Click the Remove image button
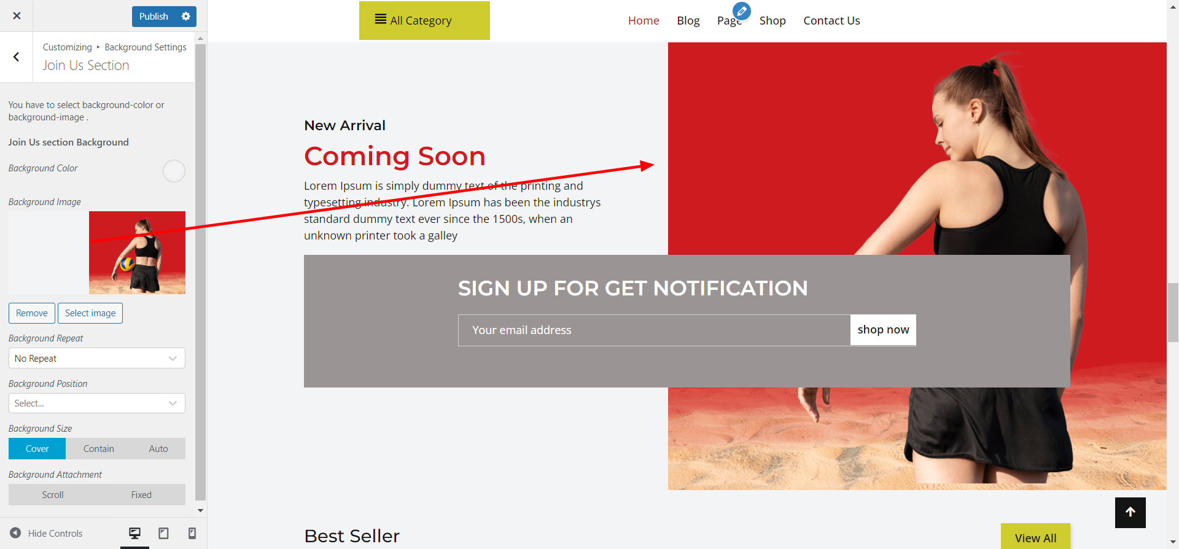The image size is (1179, 549). pos(32,313)
